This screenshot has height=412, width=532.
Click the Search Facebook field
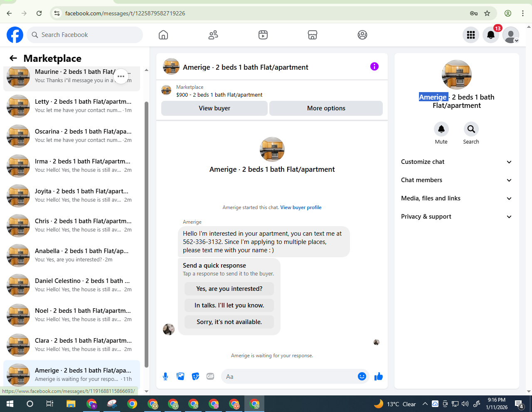(x=85, y=35)
